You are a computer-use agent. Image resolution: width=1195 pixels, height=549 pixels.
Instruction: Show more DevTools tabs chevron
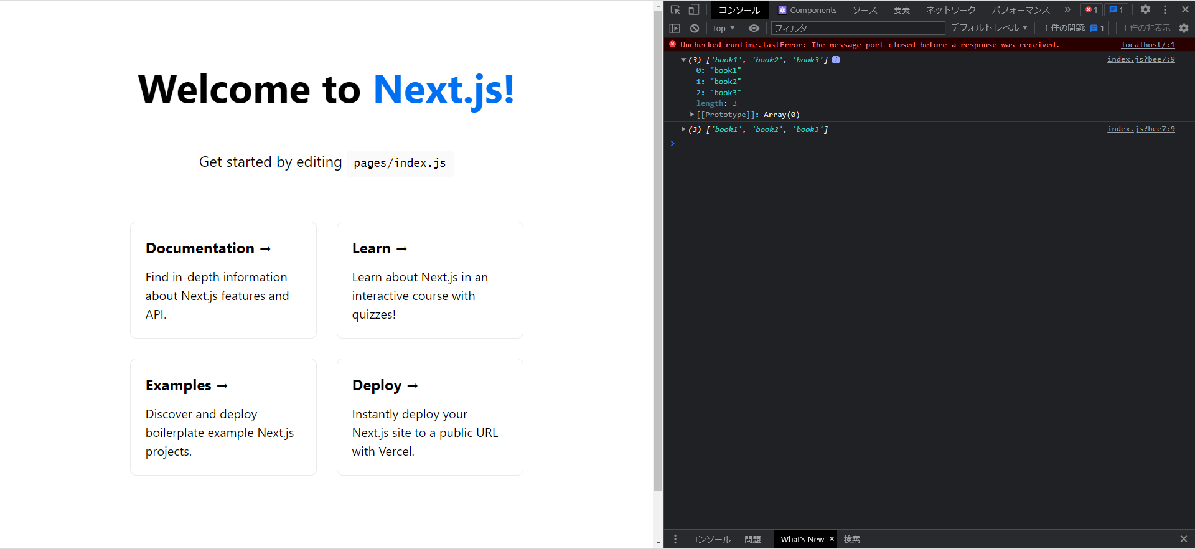(x=1067, y=10)
